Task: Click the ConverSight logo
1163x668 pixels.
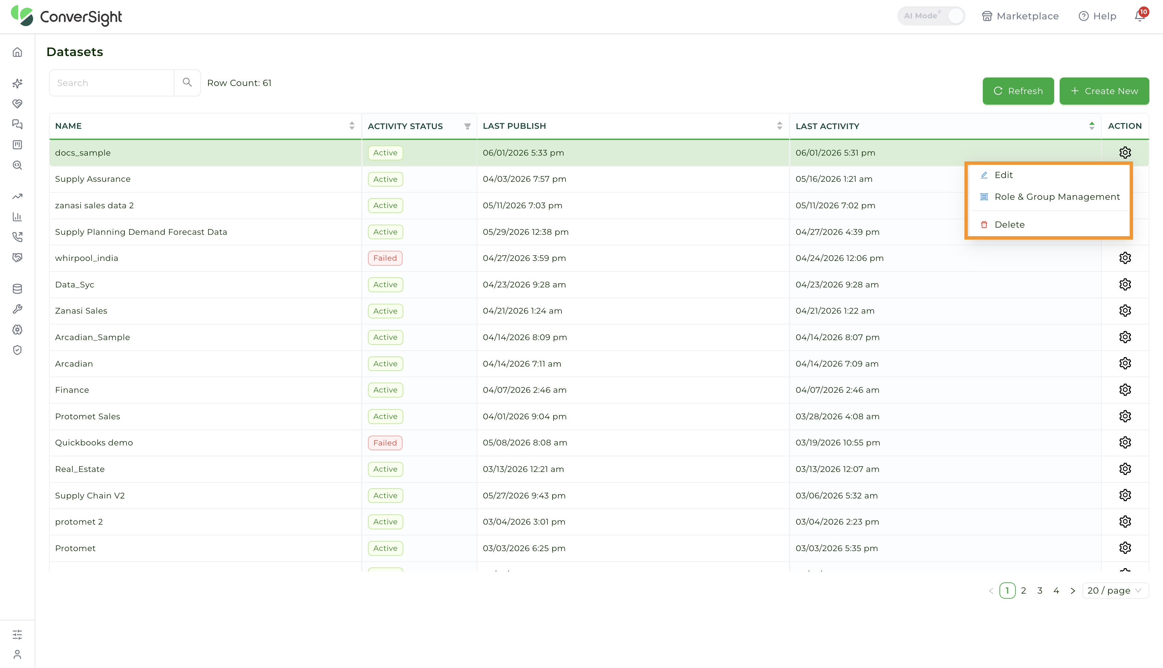Action: point(67,16)
